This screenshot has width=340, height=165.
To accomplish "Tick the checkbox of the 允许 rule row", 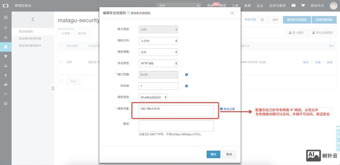I will (x=61, y=62).
